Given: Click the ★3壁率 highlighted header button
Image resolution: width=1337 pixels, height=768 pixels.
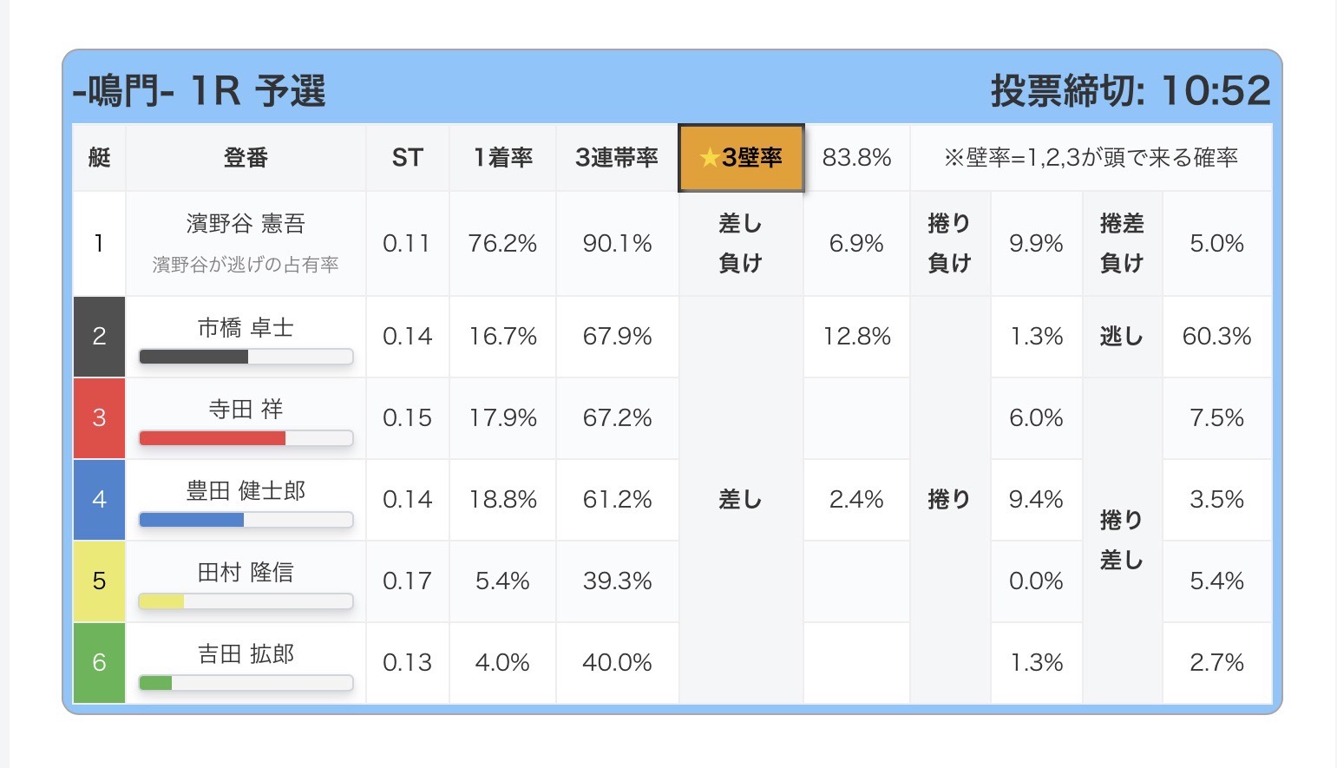Looking at the screenshot, I should pos(741,158).
